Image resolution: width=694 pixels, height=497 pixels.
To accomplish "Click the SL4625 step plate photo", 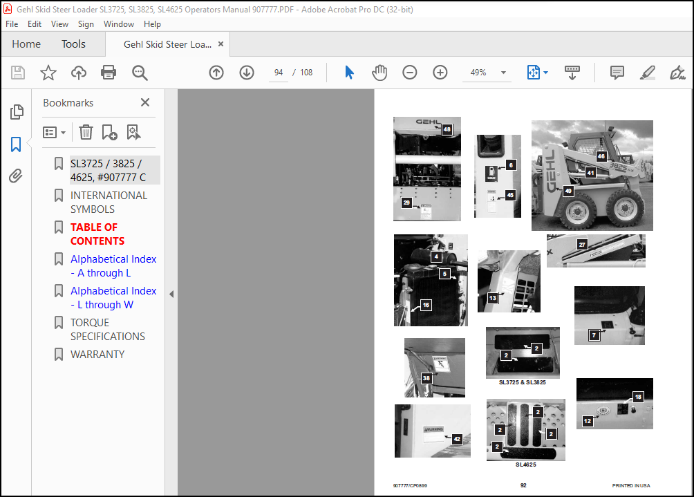I will pyautogui.click(x=525, y=430).
